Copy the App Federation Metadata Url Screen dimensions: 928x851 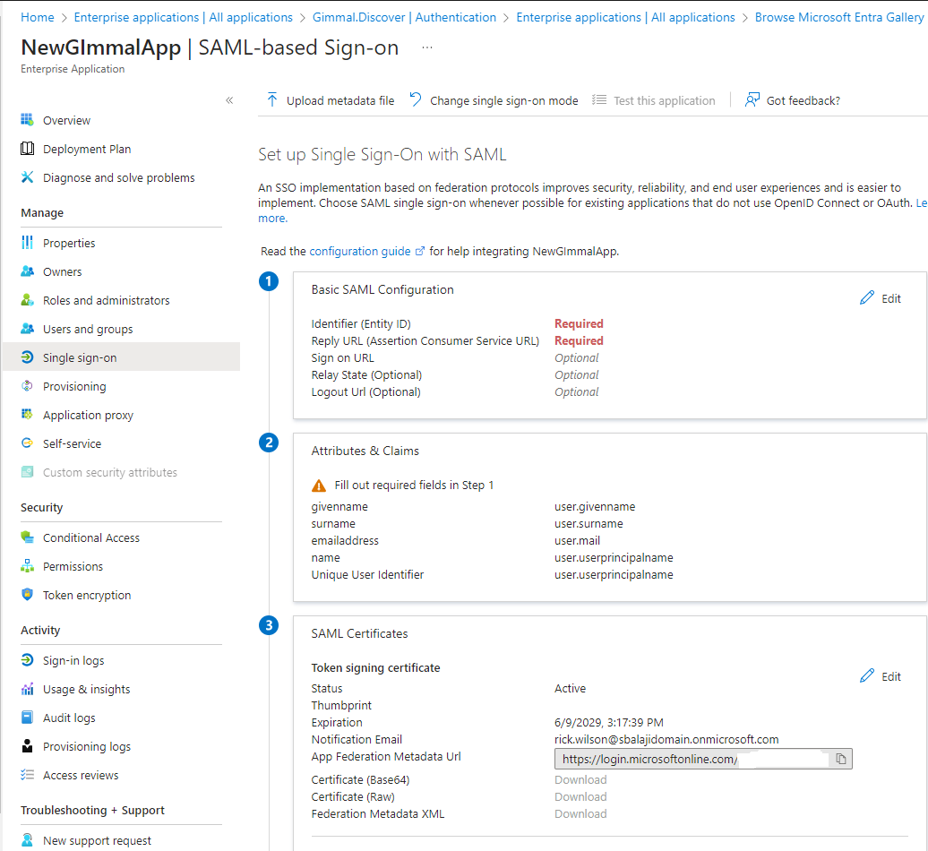point(840,760)
